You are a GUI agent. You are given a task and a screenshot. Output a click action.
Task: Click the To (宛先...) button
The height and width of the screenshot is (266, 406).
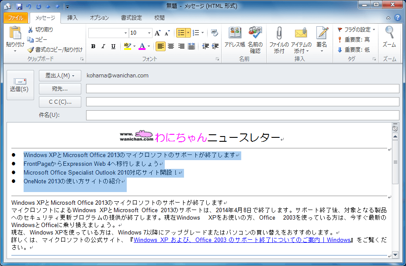coord(60,89)
